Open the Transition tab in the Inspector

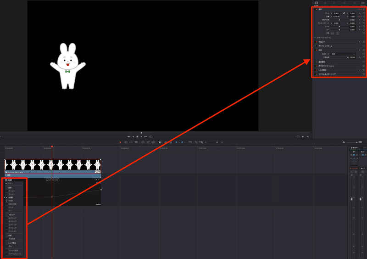pos(345,3)
